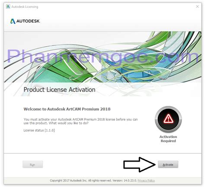The image size is (205, 188).
Task: Click the Activation Required label text
Action: 168,139
